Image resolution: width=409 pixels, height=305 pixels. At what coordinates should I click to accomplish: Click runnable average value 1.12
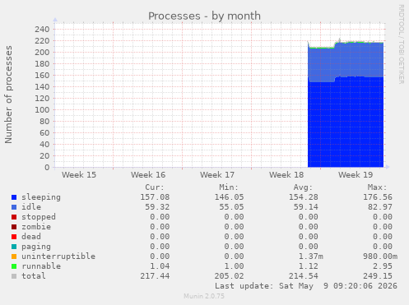[309, 266]
